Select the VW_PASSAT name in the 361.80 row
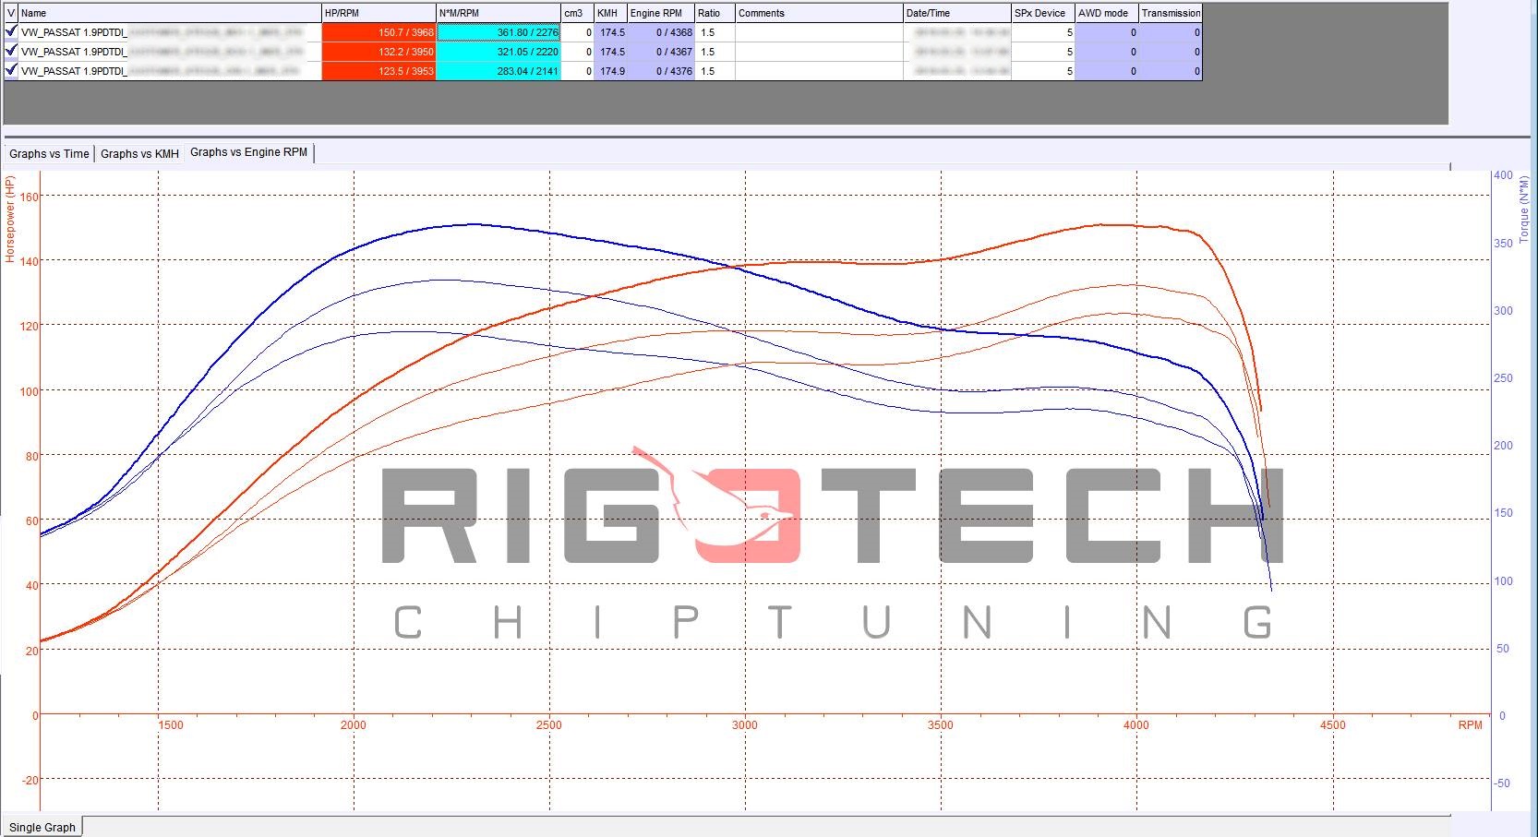Viewport: 1538px width, 837px height. tap(170, 32)
